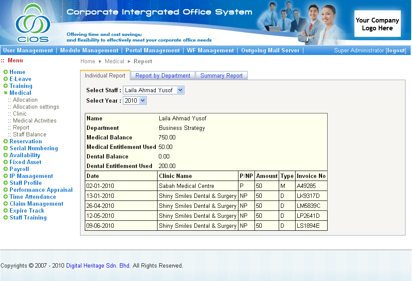Viewport: 412px width, 281px height.
Task: Click the logout link
Action: (x=396, y=51)
